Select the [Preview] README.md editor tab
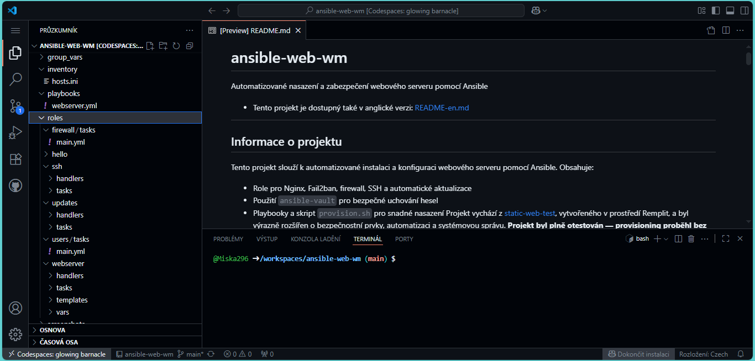The image size is (755, 361). [254, 30]
